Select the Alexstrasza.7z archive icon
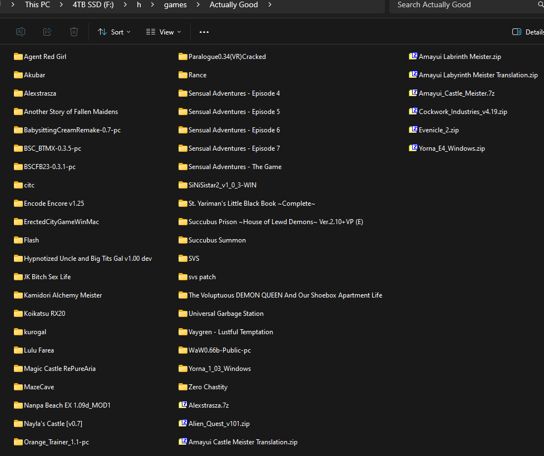 click(x=183, y=405)
